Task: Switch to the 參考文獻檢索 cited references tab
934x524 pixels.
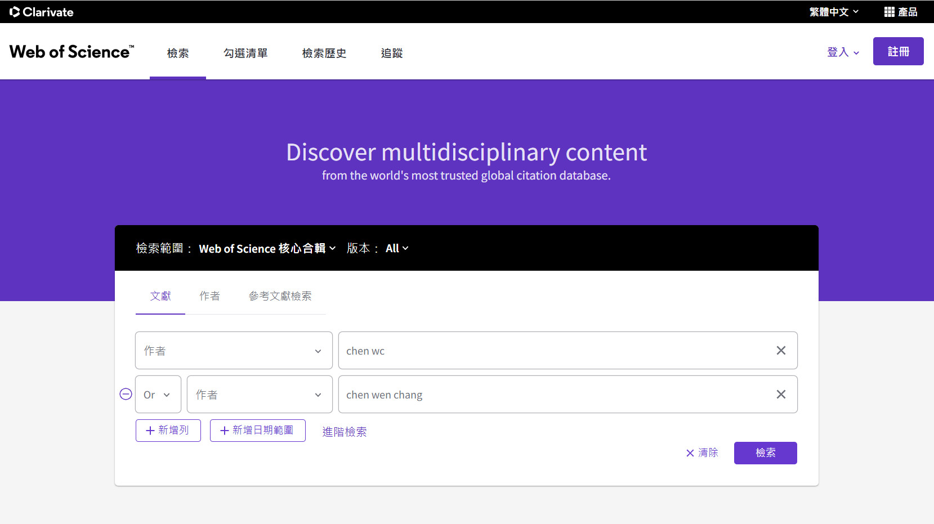Action: (x=280, y=296)
